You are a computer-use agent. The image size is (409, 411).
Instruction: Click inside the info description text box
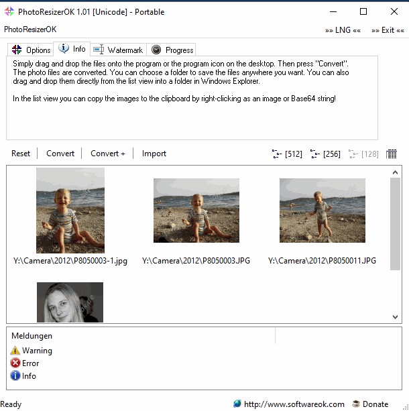tap(192, 98)
